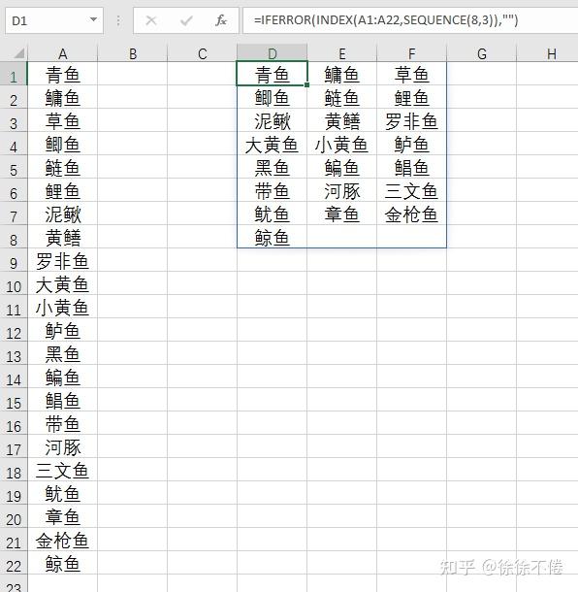Screen dimensions: 578x592
Task: Select cell E7 containing 章鱼
Action: click(x=341, y=214)
